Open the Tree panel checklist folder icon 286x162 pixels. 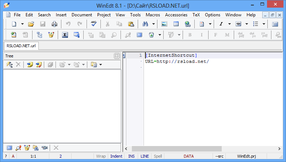94,65
